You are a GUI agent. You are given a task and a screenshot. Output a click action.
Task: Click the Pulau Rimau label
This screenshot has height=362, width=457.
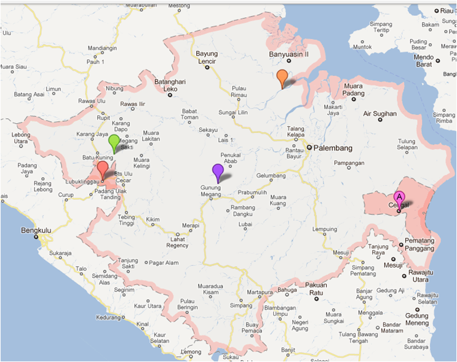click(x=239, y=92)
